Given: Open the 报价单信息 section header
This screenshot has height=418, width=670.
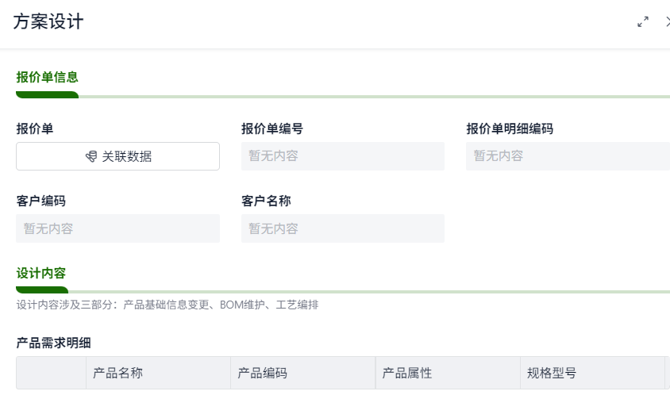Looking at the screenshot, I should point(47,78).
